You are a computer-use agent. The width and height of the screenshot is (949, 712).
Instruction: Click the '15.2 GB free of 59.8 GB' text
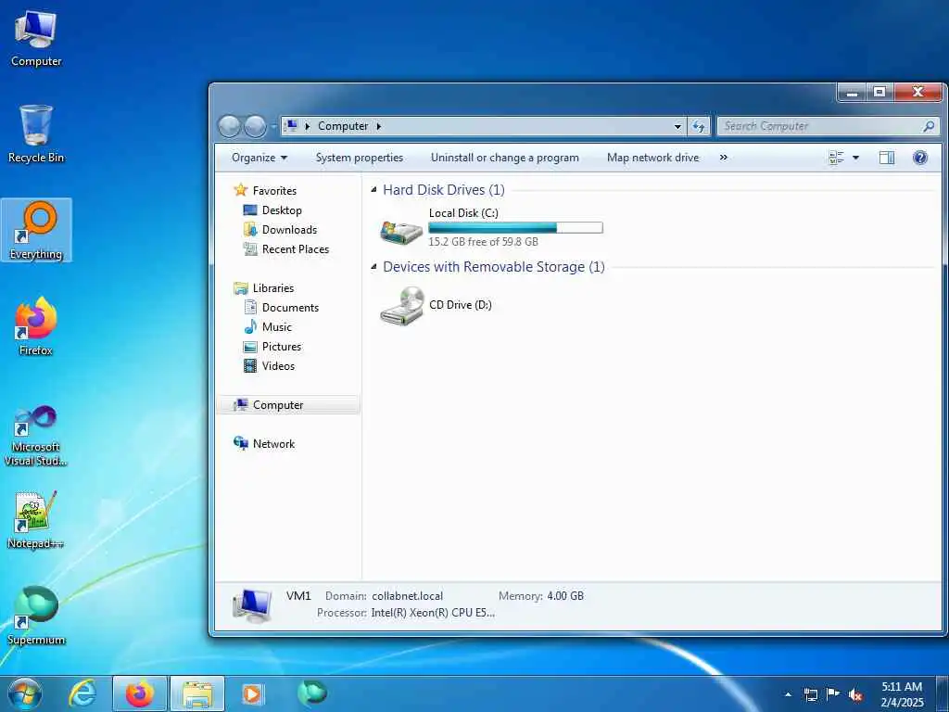[483, 242]
